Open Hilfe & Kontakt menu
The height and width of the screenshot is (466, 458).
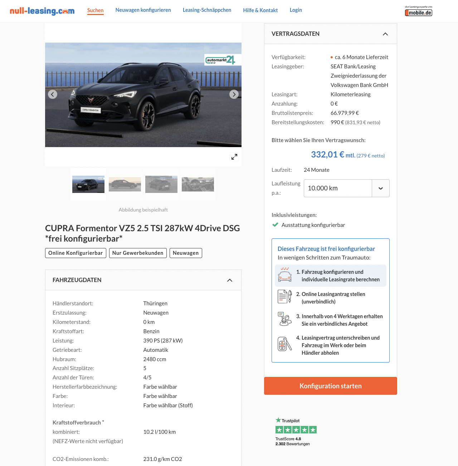pos(260,10)
